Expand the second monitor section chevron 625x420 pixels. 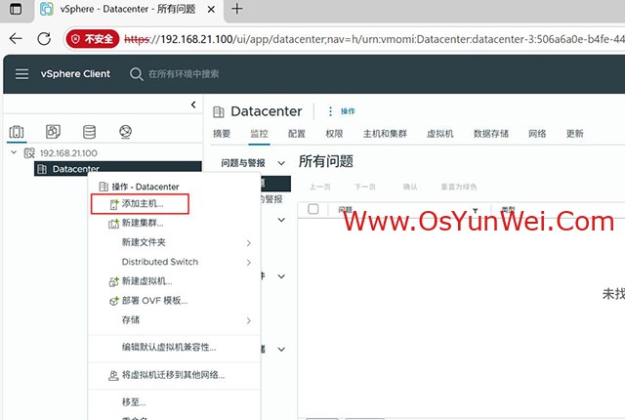click(x=281, y=220)
